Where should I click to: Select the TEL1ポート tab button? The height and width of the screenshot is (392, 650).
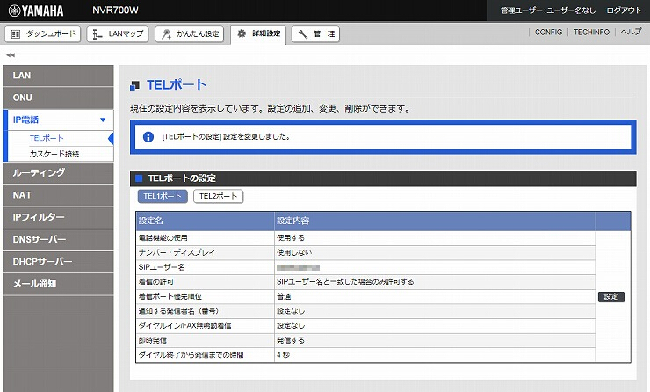click(162, 196)
